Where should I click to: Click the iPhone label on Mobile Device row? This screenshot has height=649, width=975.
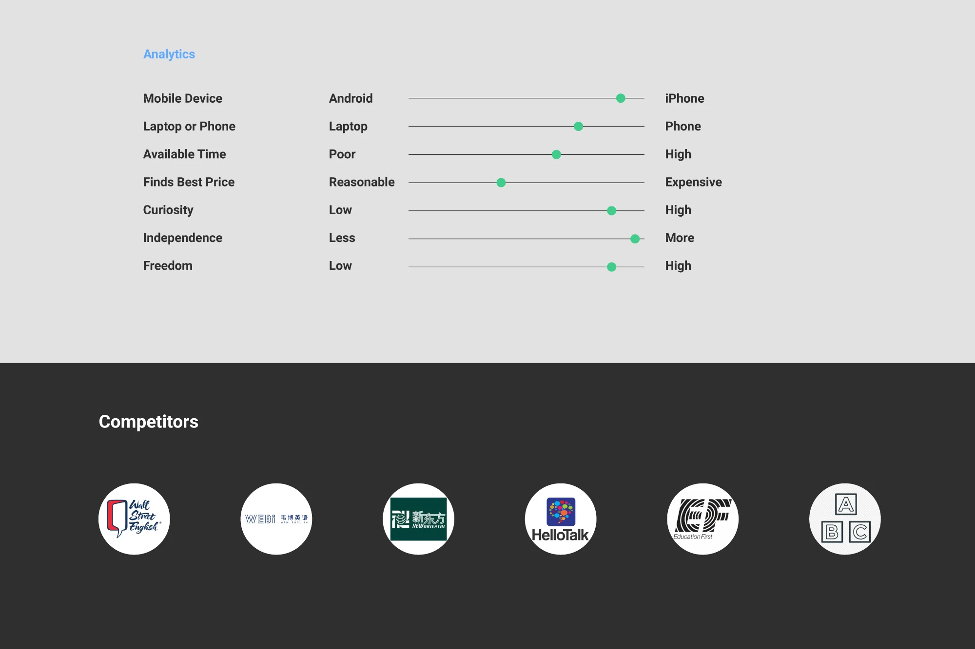click(684, 98)
